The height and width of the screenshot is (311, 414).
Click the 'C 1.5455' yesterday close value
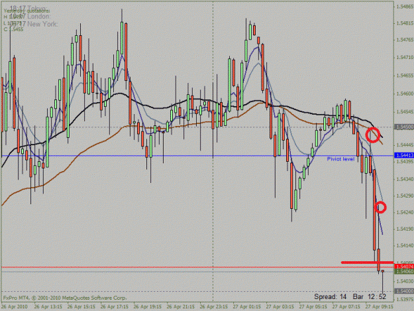pos(13,29)
